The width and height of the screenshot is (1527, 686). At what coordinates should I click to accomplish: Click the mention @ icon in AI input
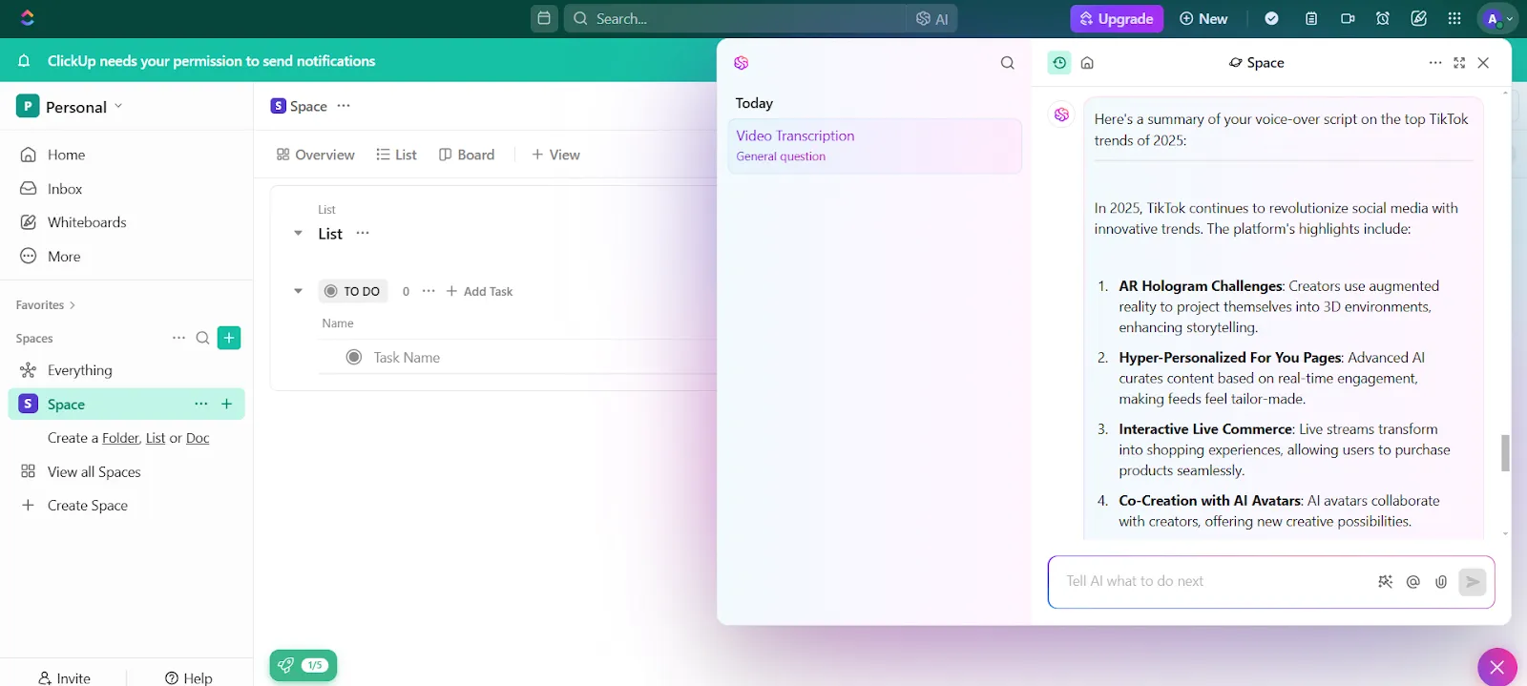1413,581
